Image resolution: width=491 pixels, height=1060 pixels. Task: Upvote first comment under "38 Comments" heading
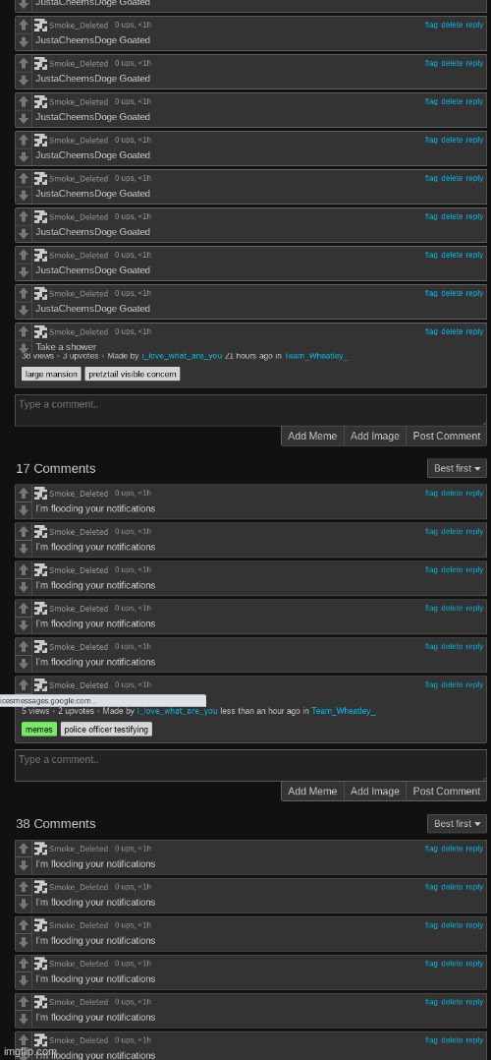pyautogui.click(x=24, y=849)
